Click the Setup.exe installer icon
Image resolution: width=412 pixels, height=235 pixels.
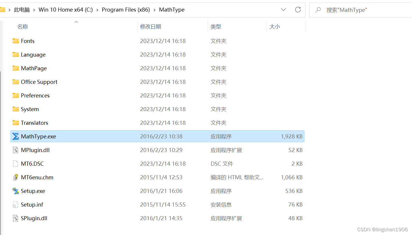pyautogui.click(x=16, y=191)
